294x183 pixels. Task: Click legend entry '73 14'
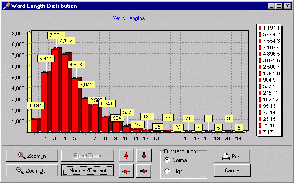tap(267, 112)
